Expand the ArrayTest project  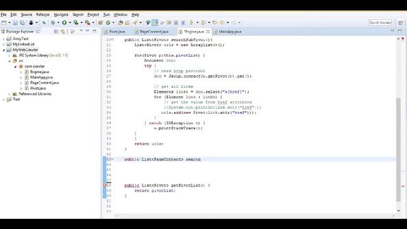pyautogui.click(x=3, y=39)
